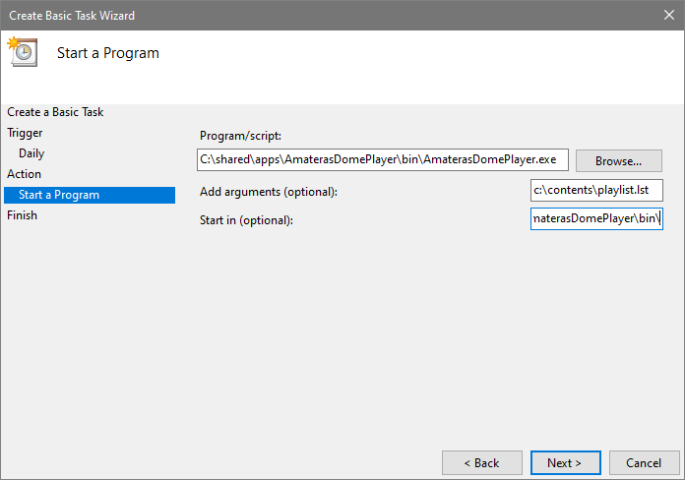This screenshot has width=685, height=480.
Task: Focus the Add arguments text box
Action: pos(596,189)
